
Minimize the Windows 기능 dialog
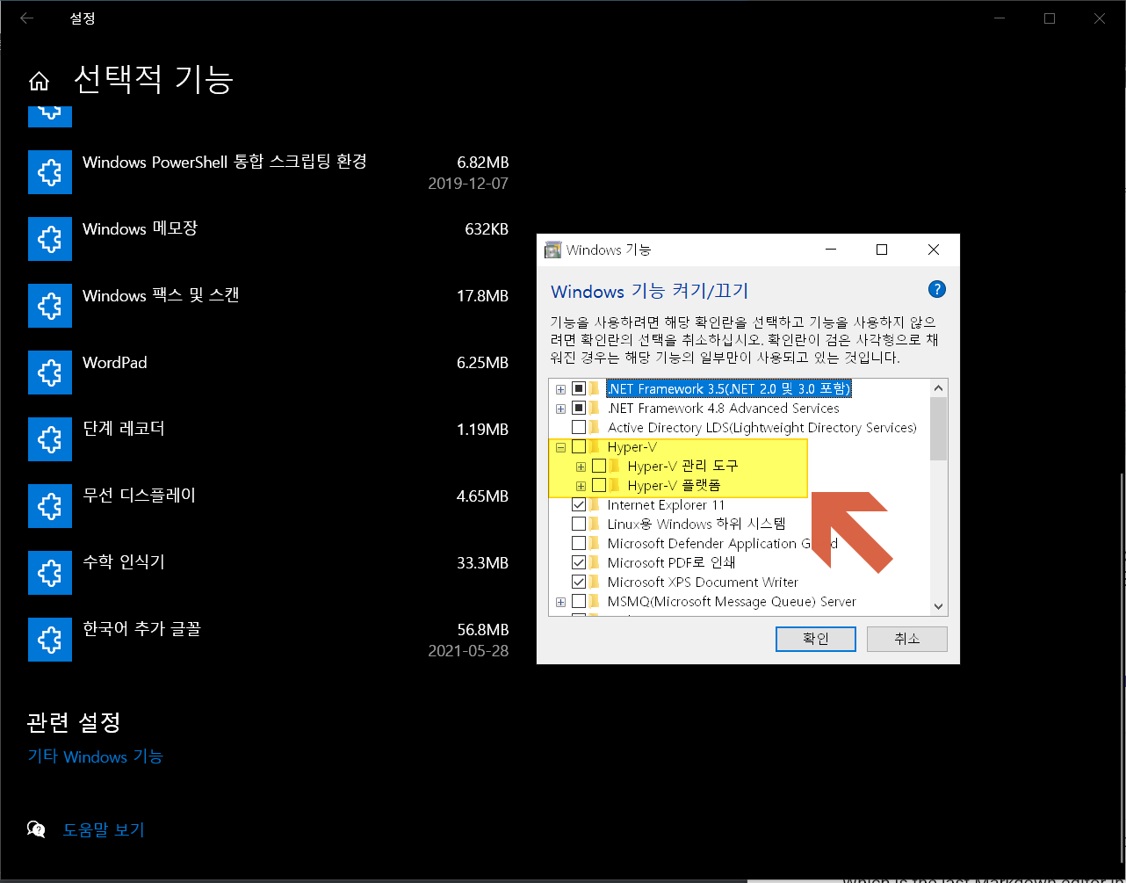(x=831, y=250)
